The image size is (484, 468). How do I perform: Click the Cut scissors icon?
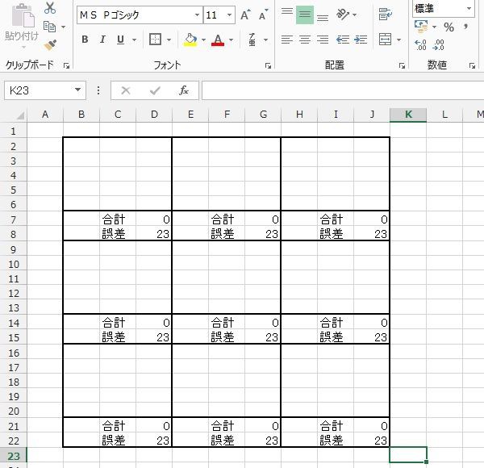pos(50,8)
